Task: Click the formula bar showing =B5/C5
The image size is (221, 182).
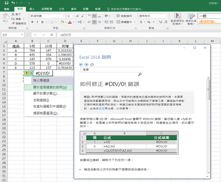Action: click(x=139, y=35)
